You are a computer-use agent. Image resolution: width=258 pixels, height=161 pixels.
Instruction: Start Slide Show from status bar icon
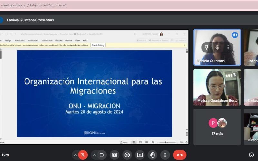point(153,142)
